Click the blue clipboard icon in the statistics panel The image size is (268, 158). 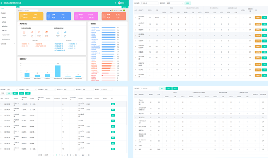pos(58,32)
